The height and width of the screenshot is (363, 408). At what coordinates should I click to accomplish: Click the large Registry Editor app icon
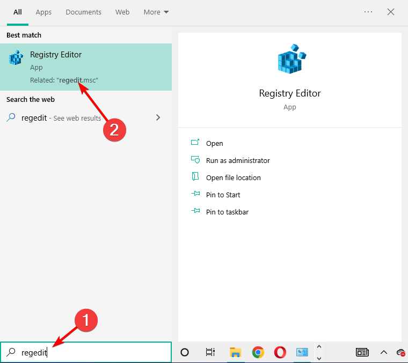click(x=292, y=59)
